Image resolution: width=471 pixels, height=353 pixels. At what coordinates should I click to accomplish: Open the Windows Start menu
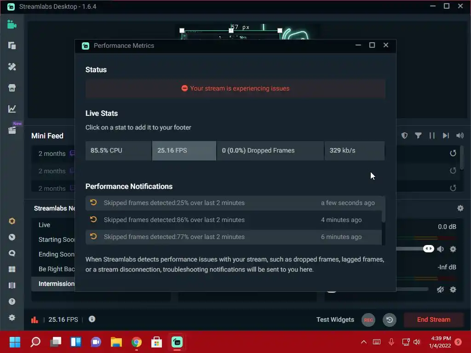(x=15, y=342)
